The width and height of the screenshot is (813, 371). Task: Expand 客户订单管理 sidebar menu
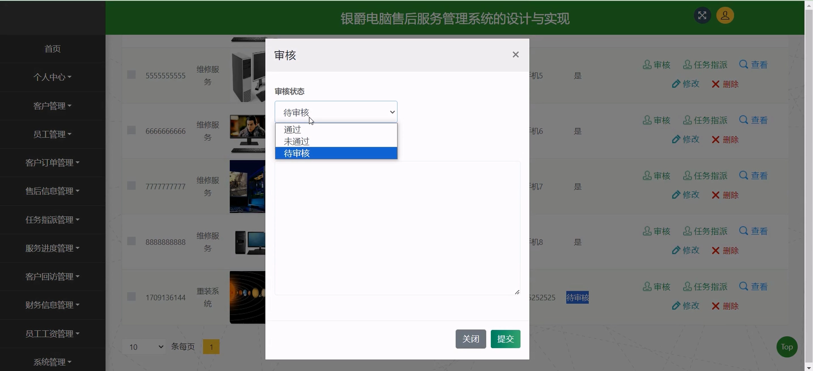tap(52, 163)
